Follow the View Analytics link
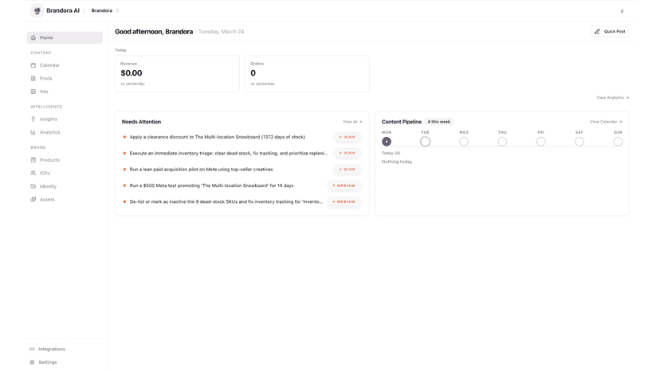 (x=612, y=98)
